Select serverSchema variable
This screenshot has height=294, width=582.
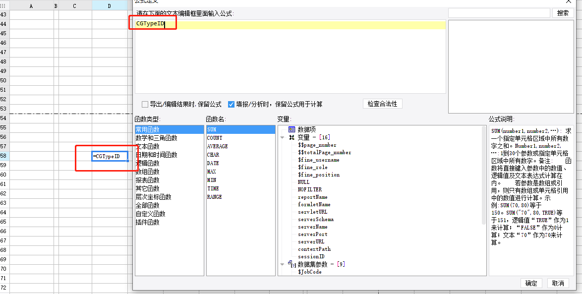(x=315, y=220)
